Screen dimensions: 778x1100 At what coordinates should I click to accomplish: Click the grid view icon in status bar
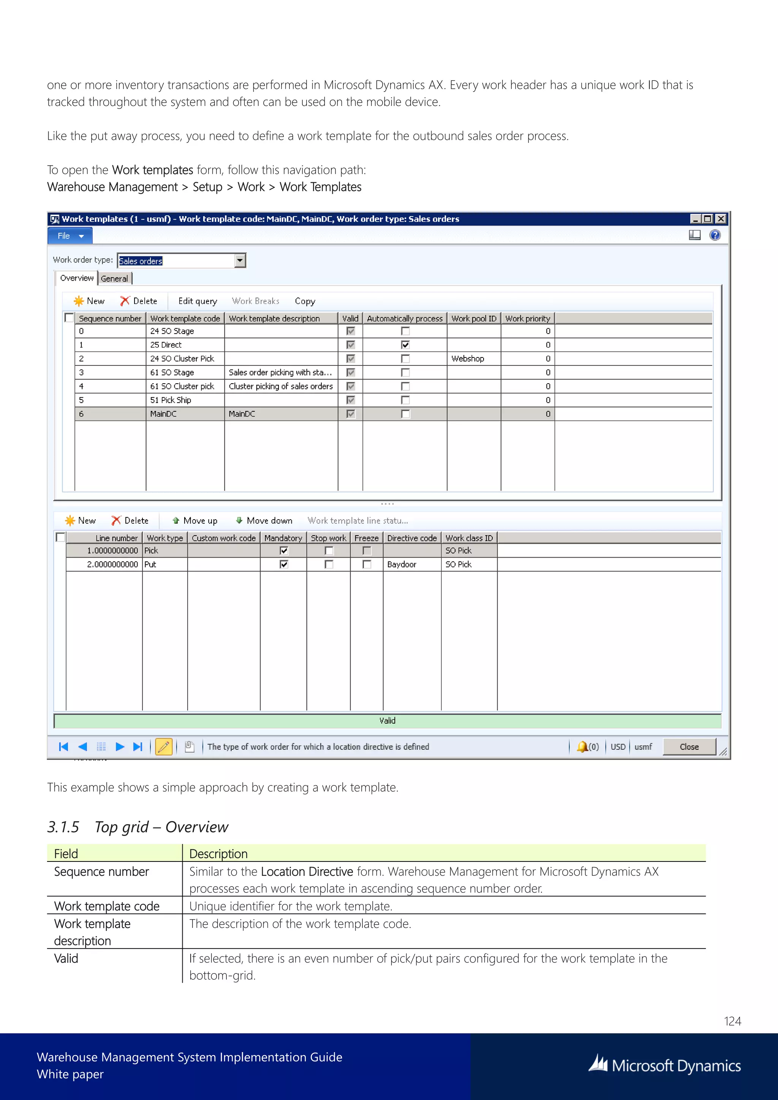tap(101, 746)
